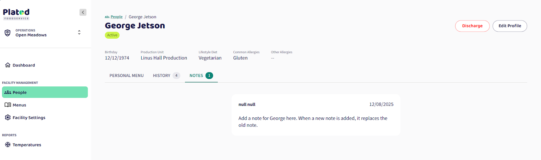Click the Operations shield icon
541x160 pixels.
point(7,33)
